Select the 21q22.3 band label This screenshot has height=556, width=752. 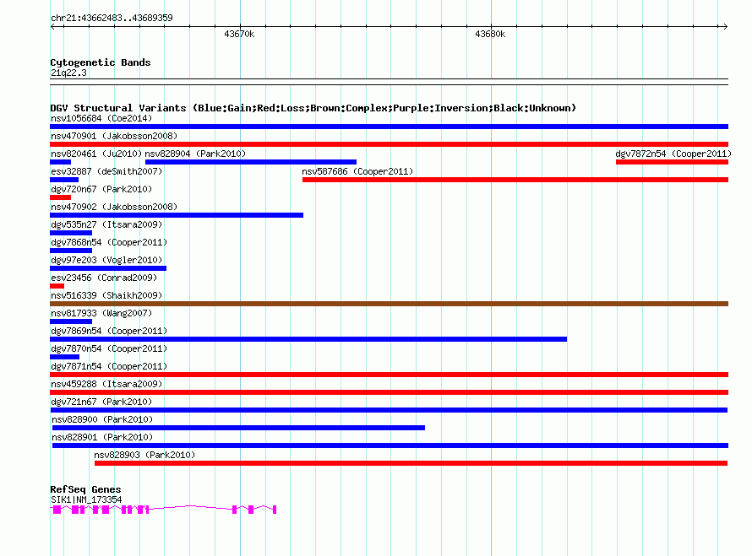point(68,73)
